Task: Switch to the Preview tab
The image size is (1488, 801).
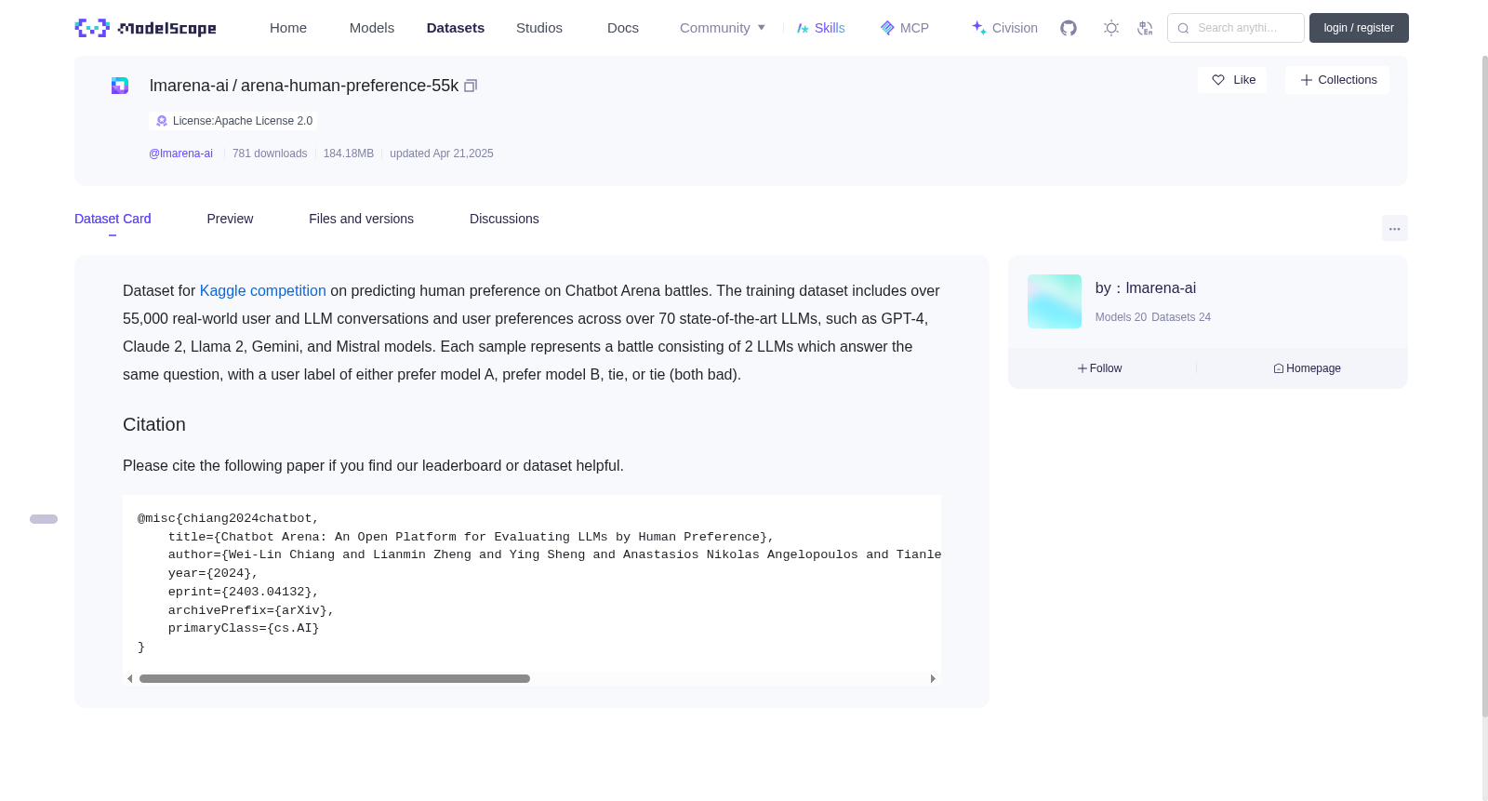Action: coord(230,219)
